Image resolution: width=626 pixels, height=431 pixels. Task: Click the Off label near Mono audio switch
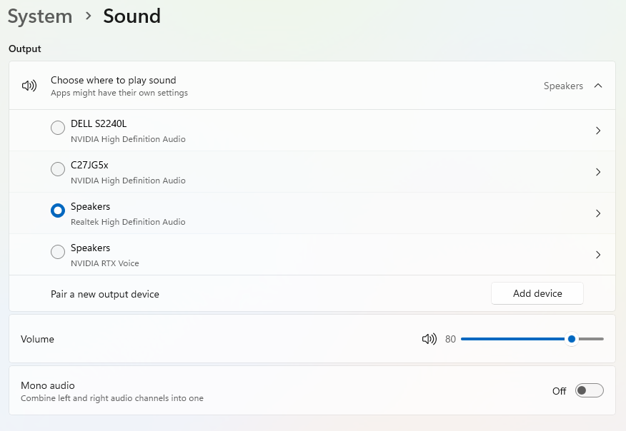click(x=559, y=390)
